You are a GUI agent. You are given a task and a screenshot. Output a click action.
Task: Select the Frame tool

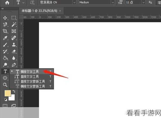pyautogui.click(x=14, y=31)
